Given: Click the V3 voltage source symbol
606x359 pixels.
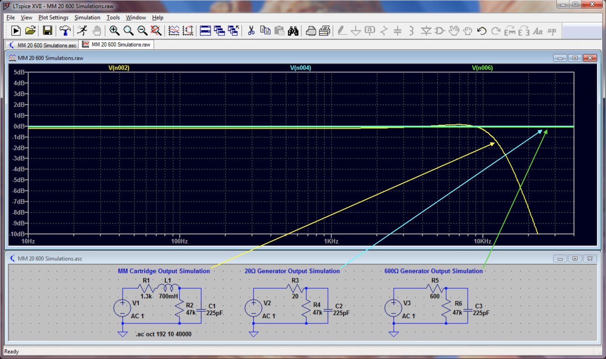Looking at the screenshot, I should pyautogui.click(x=393, y=308).
